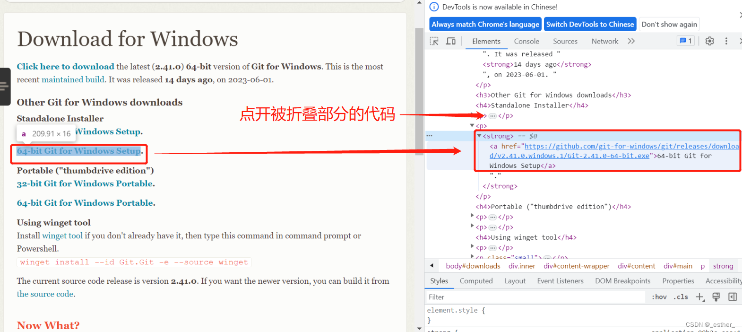This screenshot has height=332, width=742.
Task: Select the h4 Standalone Installer DOM row
Action: pyautogui.click(x=532, y=105)
